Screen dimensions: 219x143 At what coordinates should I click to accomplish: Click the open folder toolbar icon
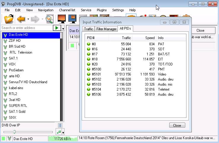pyautogui.click(x=9, y=19)
